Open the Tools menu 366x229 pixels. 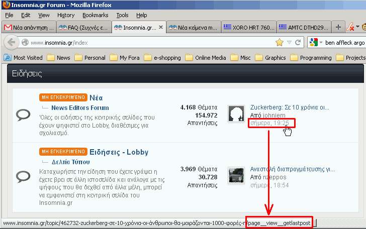pyautogui.click(x=122, y=15)
